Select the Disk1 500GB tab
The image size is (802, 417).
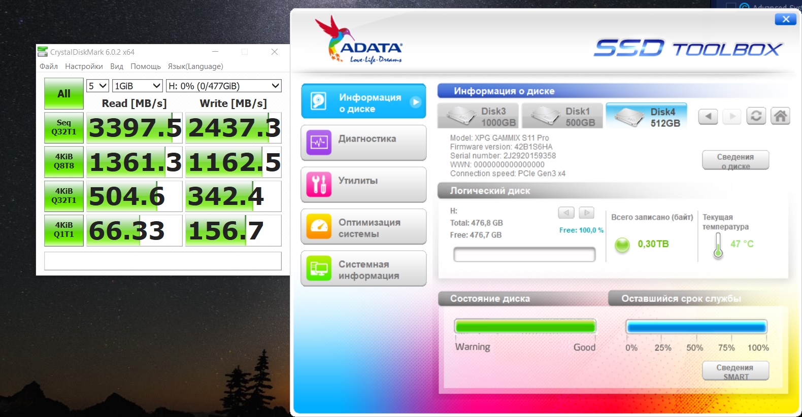[562, 116]
